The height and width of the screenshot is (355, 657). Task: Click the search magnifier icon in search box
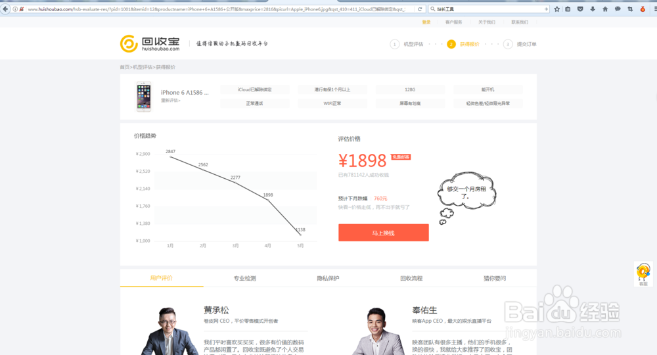433,9
